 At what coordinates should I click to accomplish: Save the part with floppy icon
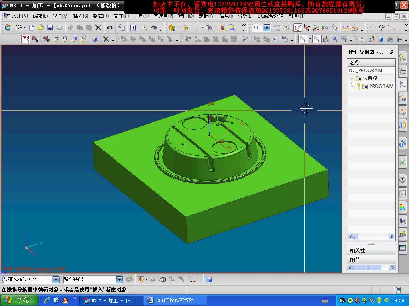coord(50,27)
